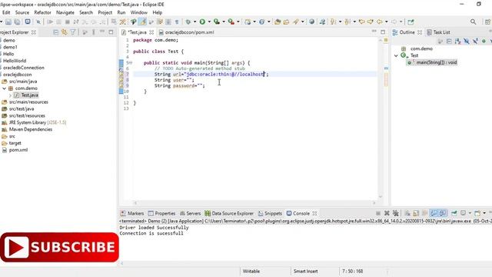Viewport: 492px width, 277px height.
Task: Click the yellow overview ruler marker
Action: tap(386, 40)
